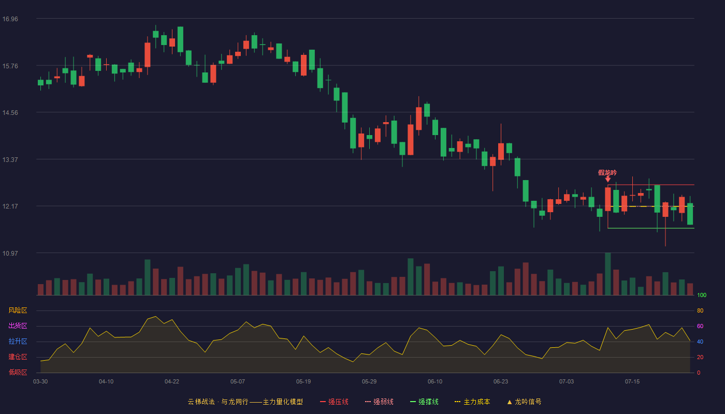Screen dimensions: 725x414
Task: Toggle the 强压线 legend entry
Action: [x=334, y=402]
